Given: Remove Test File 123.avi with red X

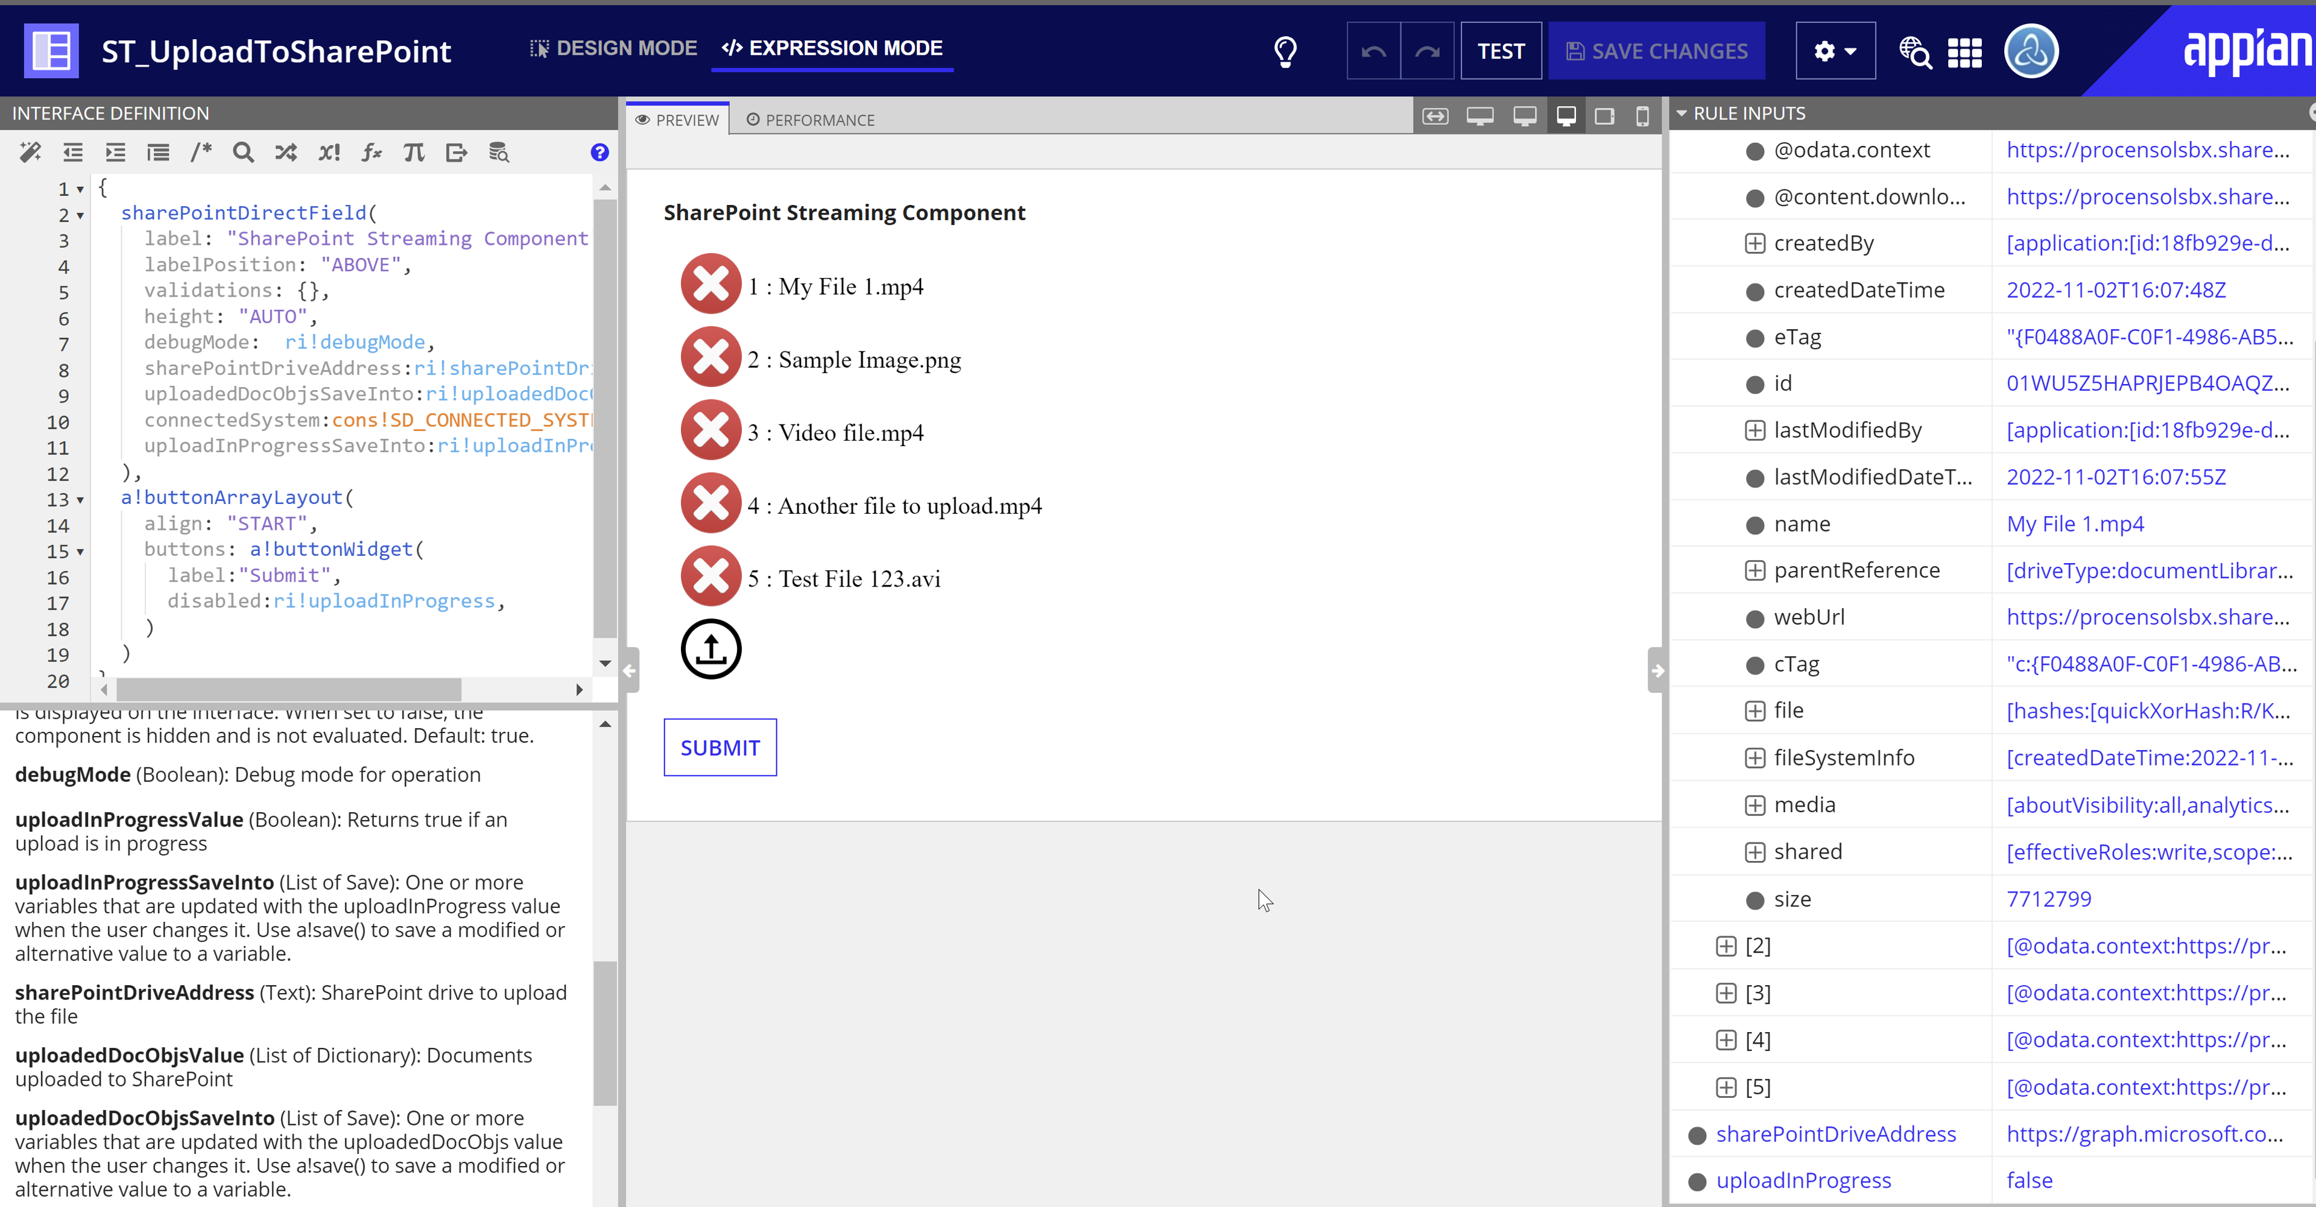Looking at the screenshot, I should click(710, 576).
